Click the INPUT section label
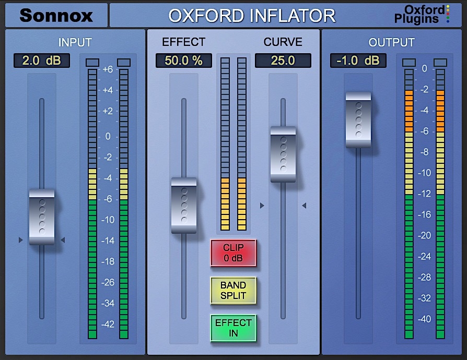This screenshot has width=467, height=360. coord(75,42)
